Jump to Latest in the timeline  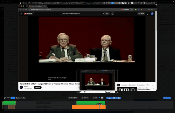167,98
